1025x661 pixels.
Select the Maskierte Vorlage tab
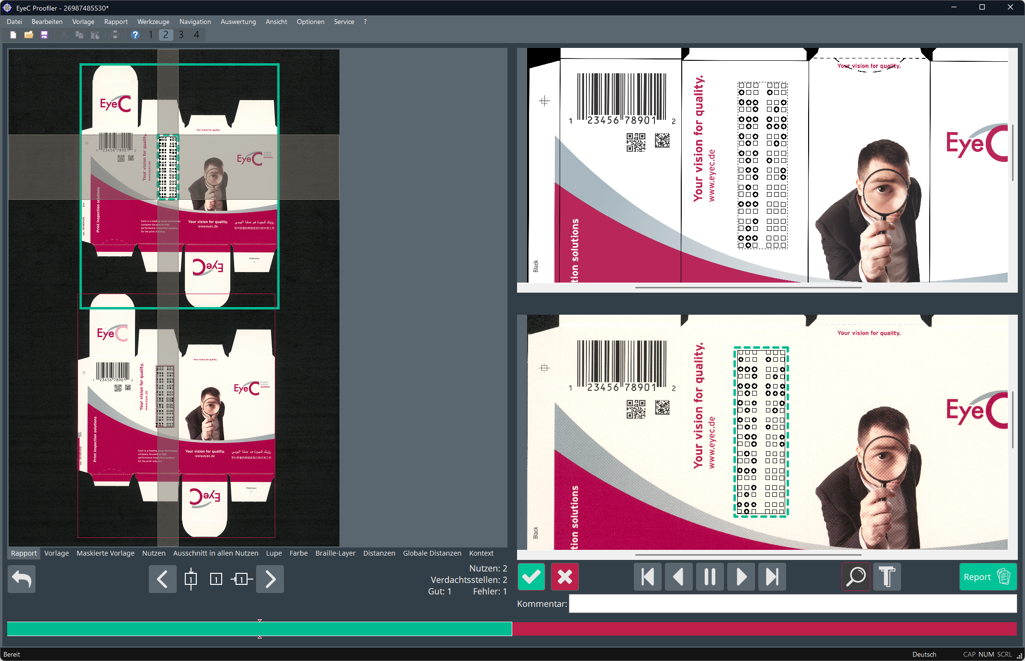point(105,553)
